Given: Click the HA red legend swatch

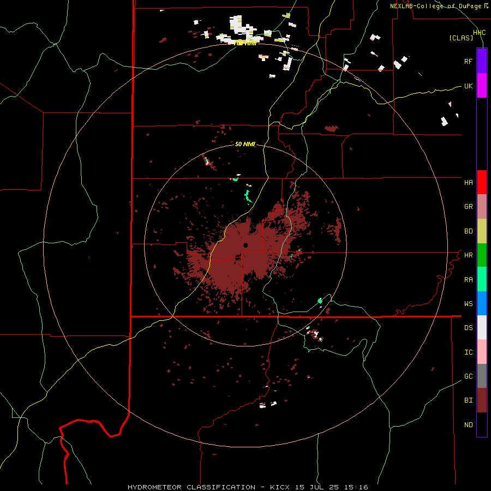Looking at the screenshot, I should click(482, 182).
